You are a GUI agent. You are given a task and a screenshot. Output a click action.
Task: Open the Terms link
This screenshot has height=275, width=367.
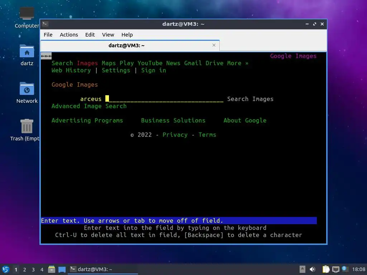208,135
